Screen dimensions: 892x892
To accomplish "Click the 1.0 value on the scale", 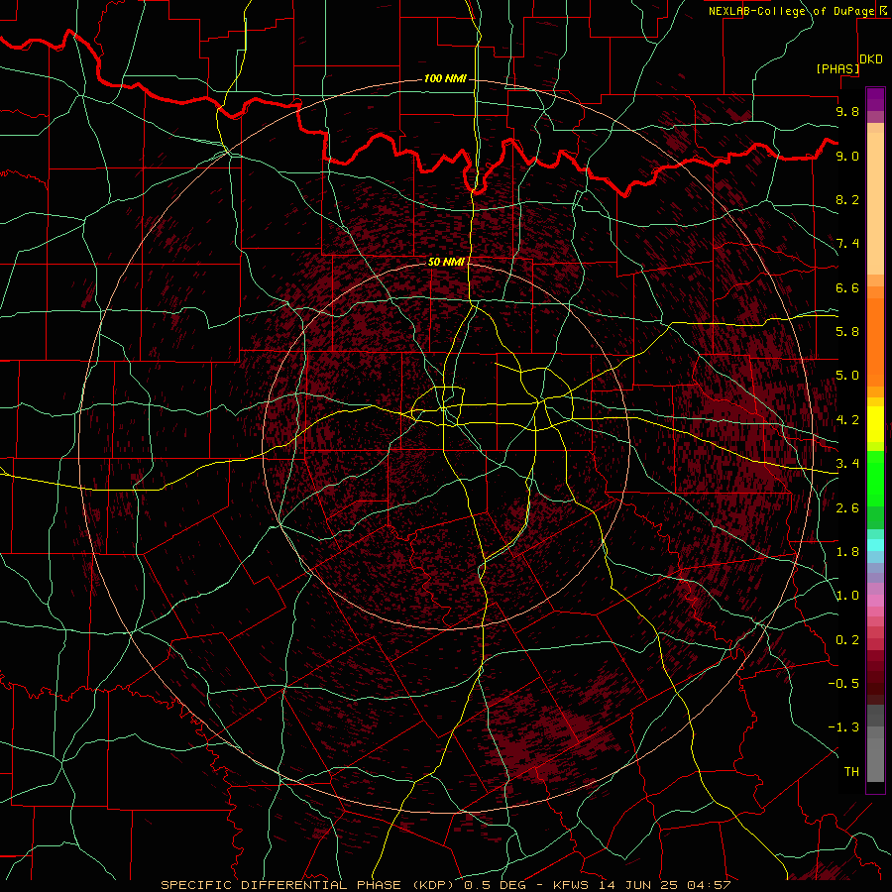I will coord(847,596).
